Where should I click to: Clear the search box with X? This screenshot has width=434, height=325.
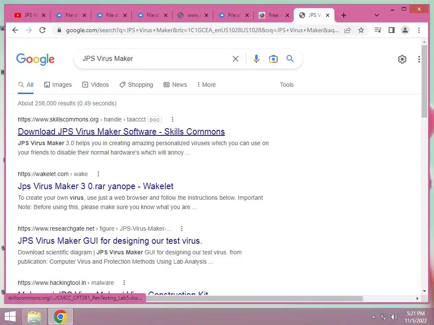(236, 58)
